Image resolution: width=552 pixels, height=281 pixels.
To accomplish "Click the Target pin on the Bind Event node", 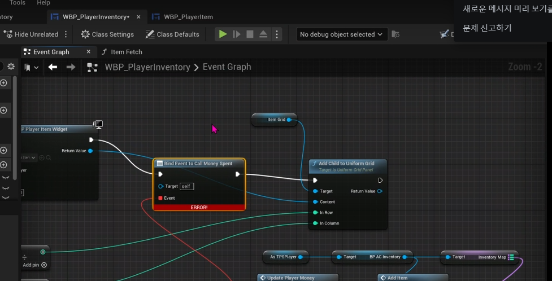I will [x=161, y=186].
